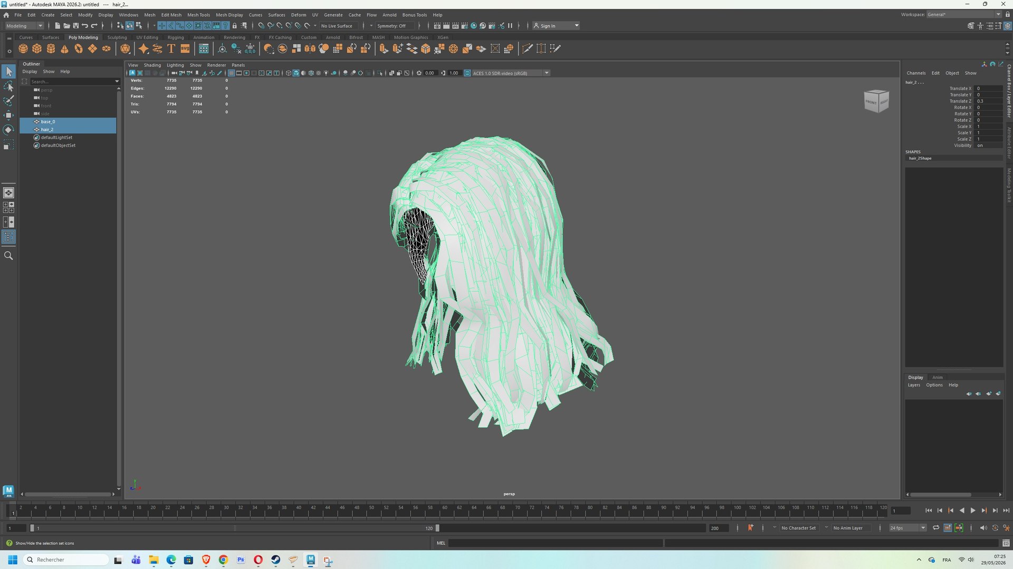Open the viewport Shading menu
This screenshot has height=569, width=1013.
(152, 65)
